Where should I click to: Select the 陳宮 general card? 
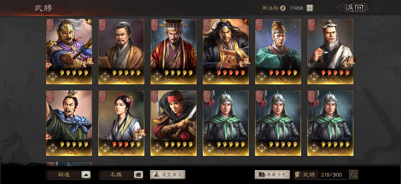(69, 123)
